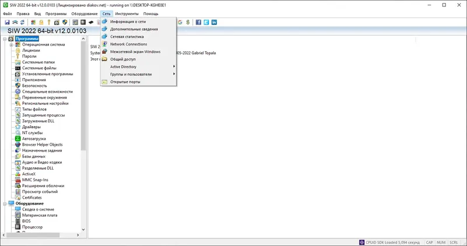The height and width of the screenshot is (246, 467).
Task: Open the Группы и пользователи submenu arrow
Action: 174,74
